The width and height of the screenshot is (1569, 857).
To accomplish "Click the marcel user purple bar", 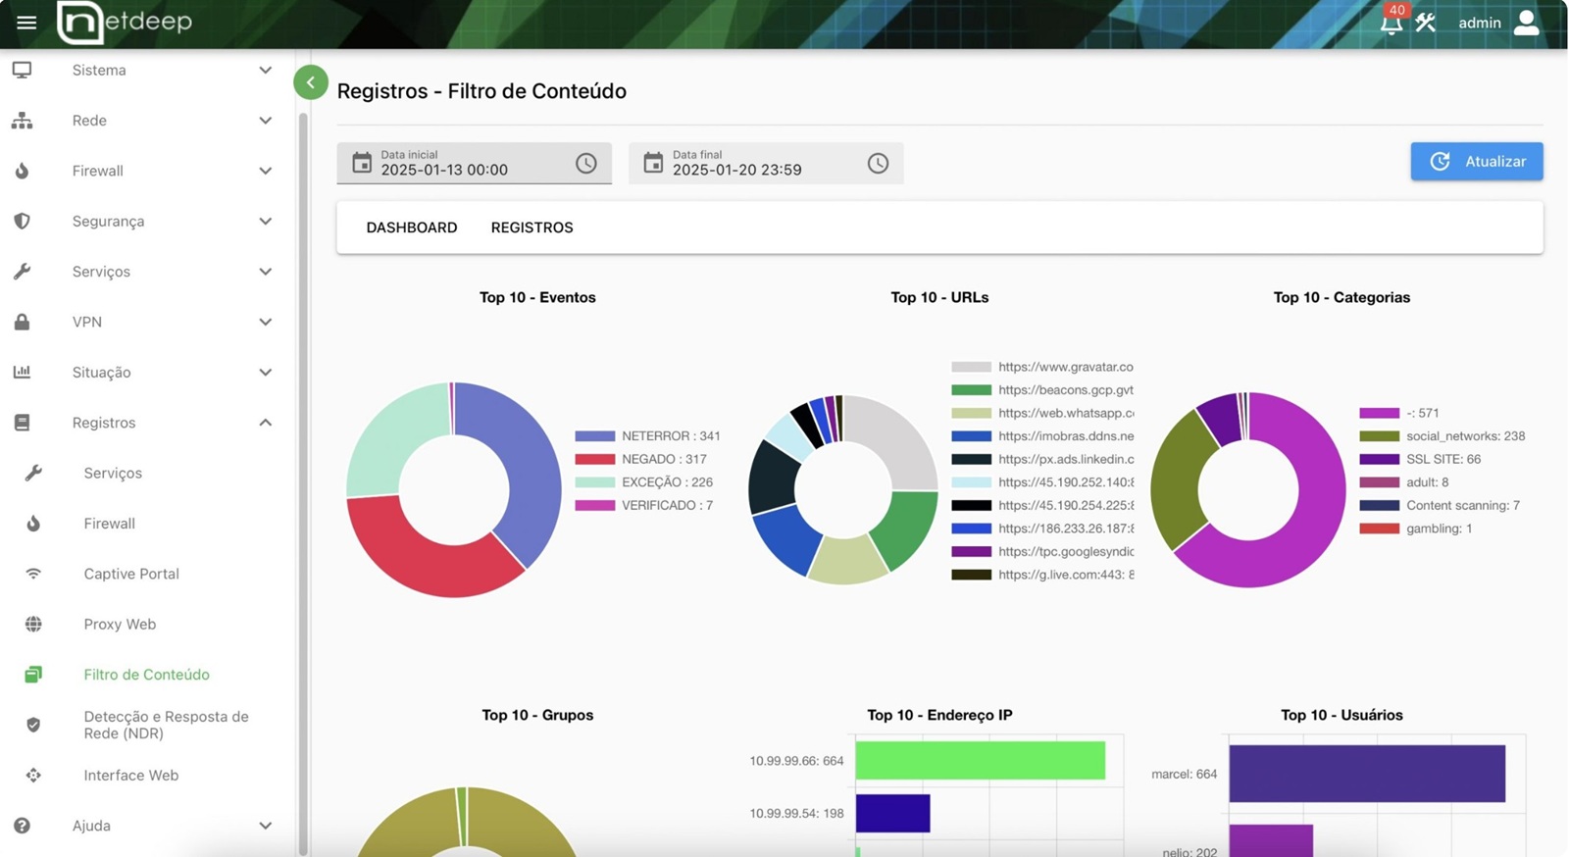I will click(x=1367, y=774).
